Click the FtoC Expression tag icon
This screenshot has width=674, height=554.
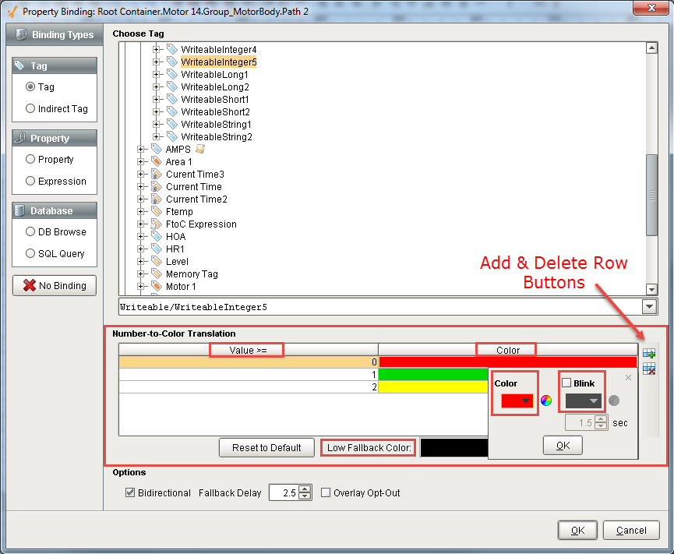pyautogui.click(x=157, y=224)
